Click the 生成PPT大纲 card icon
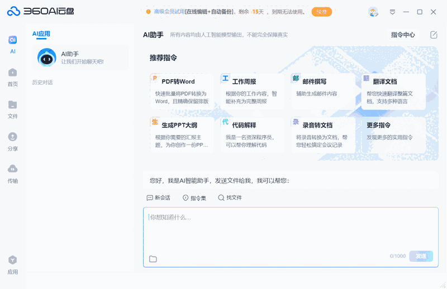 (x=155, y=122)
